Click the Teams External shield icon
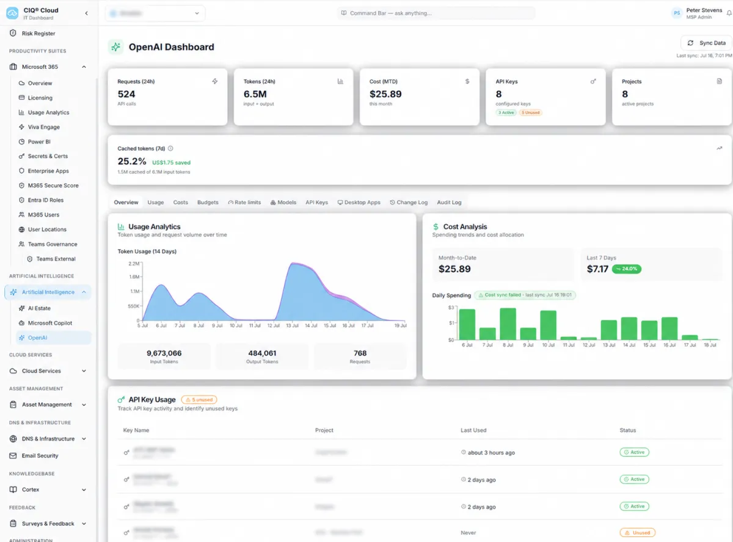Screen dimensions: 733x542 pyautogui.click(x=30, y=259)
